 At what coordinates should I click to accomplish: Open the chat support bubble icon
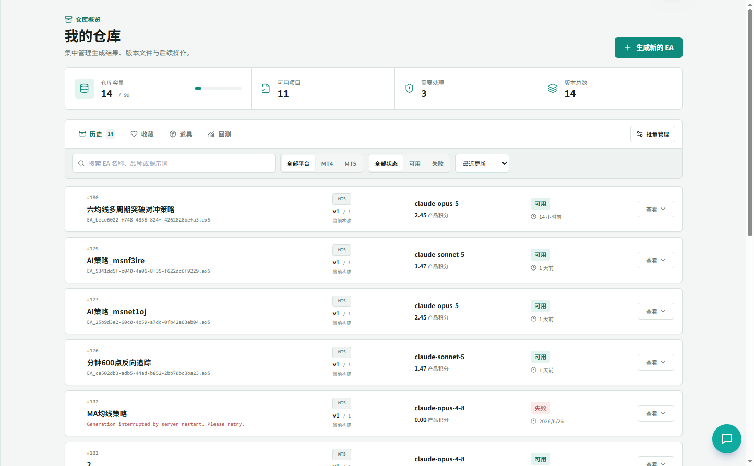pyautogui.click(x=727, y=439)
